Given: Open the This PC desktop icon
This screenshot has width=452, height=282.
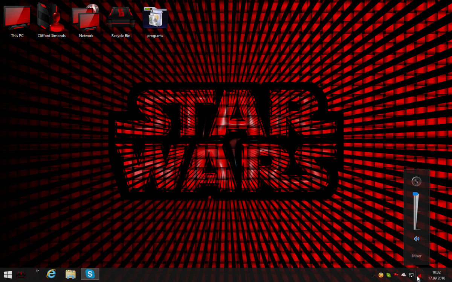Looking at the screenshot, I should pos(17,19).
